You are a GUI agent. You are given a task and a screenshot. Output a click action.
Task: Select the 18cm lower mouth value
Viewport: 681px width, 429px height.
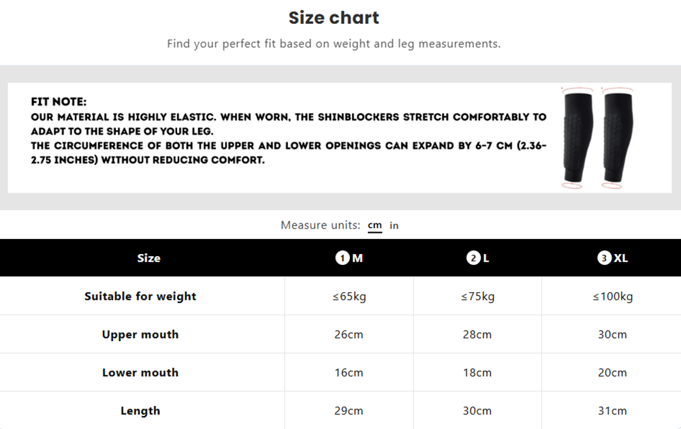(477, 372)
